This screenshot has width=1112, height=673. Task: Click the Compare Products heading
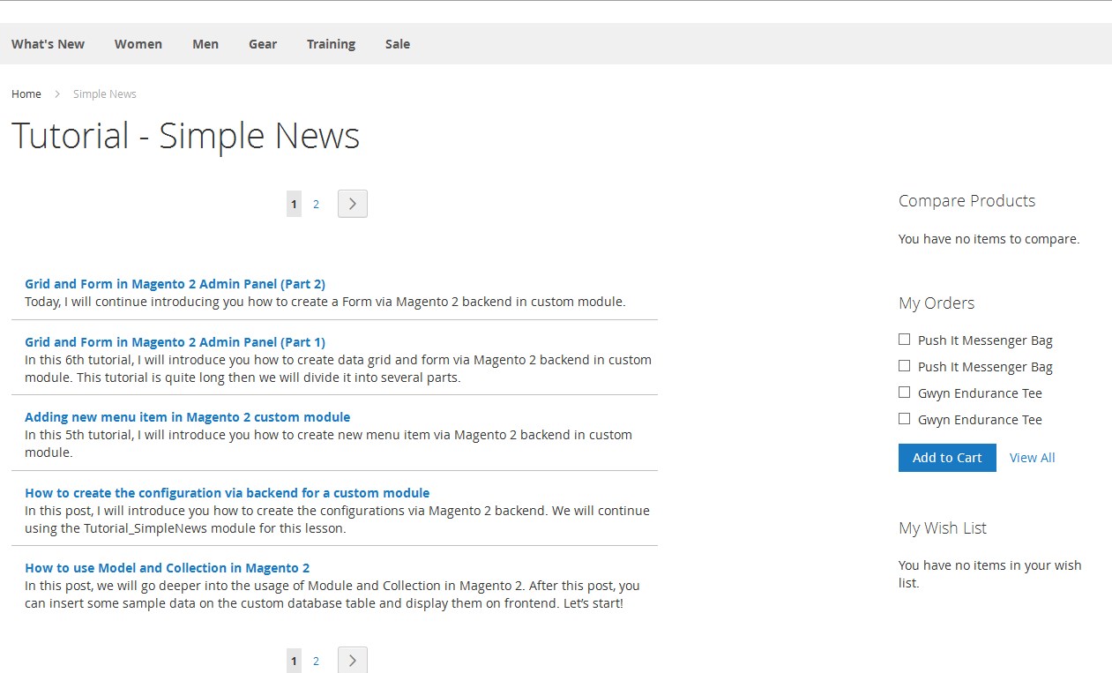pyautogui.click(x=966, y=201)
